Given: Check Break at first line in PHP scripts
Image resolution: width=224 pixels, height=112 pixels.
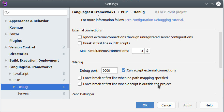Looking at the screenshot, I should [x=80, y=43].
